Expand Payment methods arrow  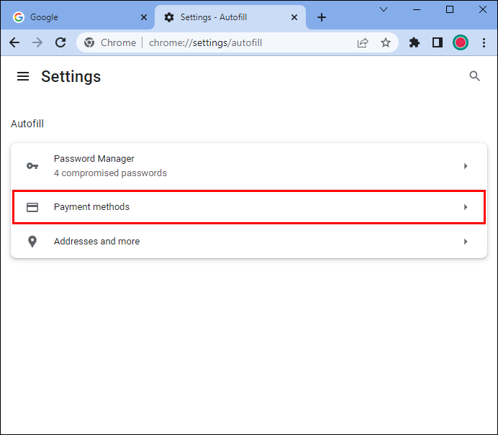(x=466, y=207)
